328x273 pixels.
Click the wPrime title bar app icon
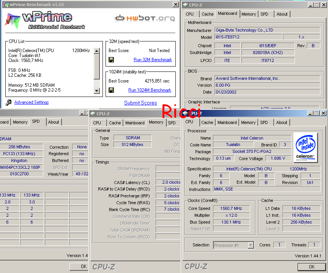[x=6, y=5]
